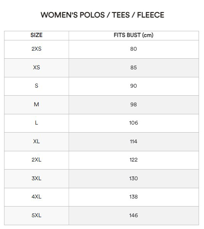
Task: Click the 2XS size cell
Action: click(x=36, y=49)
